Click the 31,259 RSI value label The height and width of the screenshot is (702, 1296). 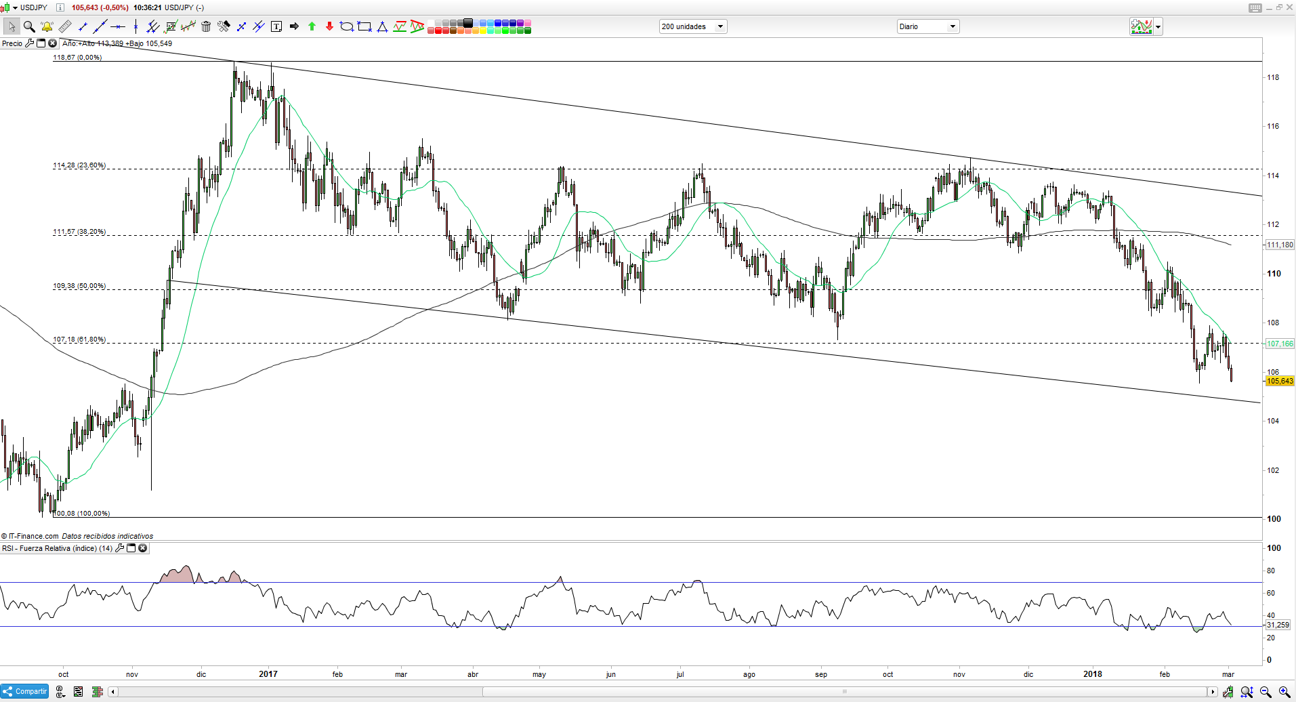tap(1278, 625)
